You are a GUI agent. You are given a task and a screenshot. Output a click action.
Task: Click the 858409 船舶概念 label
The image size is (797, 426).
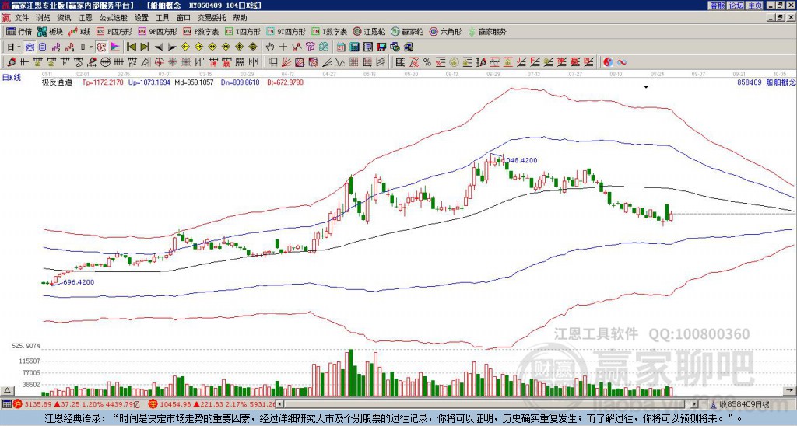pyautogui.click(x=767, y=82)
